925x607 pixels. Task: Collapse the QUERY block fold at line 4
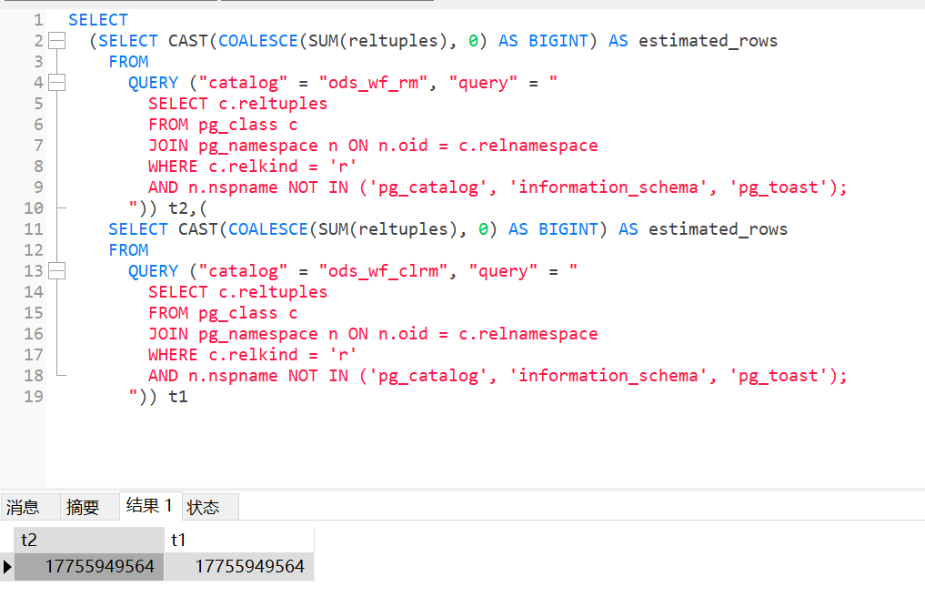[56, 83]
